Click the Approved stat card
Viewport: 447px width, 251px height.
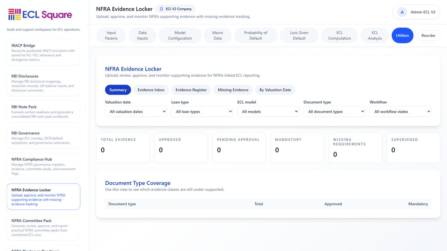[181, 148]
